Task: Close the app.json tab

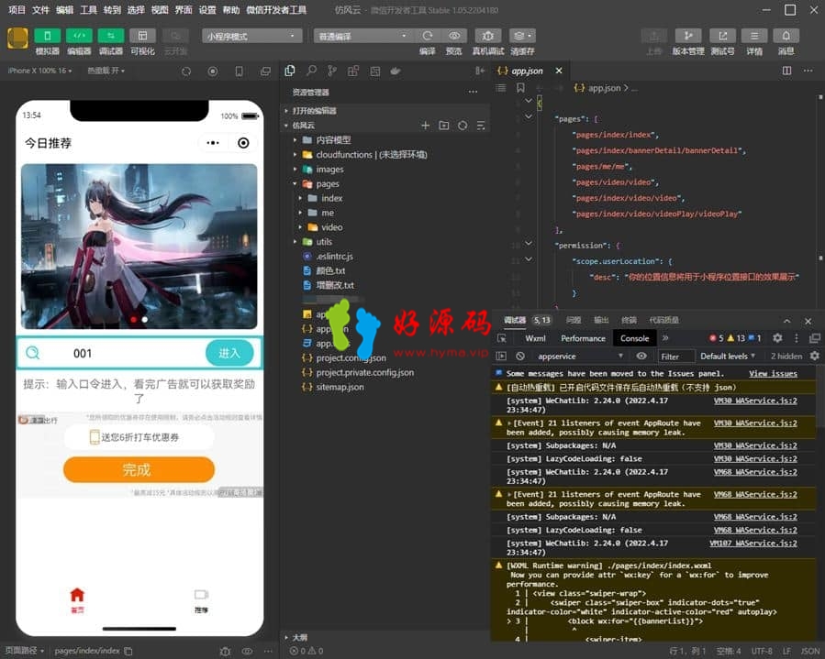Action: 559,71
